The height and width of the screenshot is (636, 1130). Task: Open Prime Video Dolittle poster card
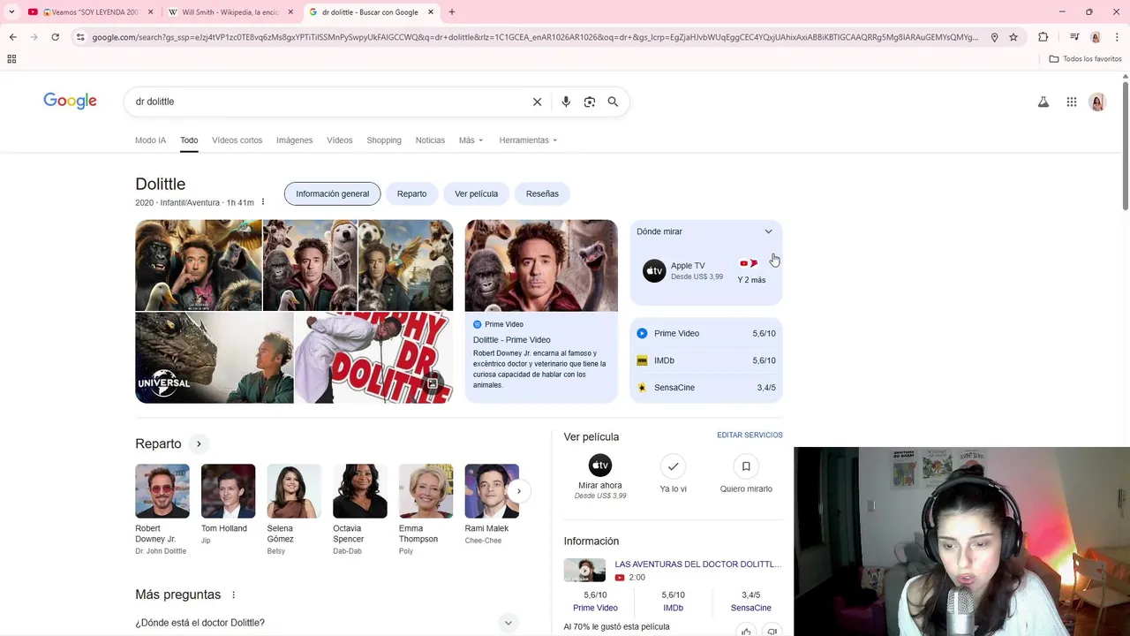coord(541,311)
